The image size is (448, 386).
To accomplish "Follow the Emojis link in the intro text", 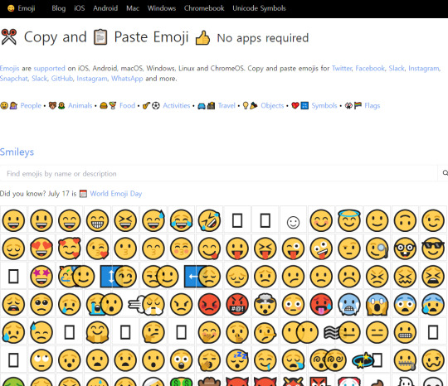I will pos(9,69).
